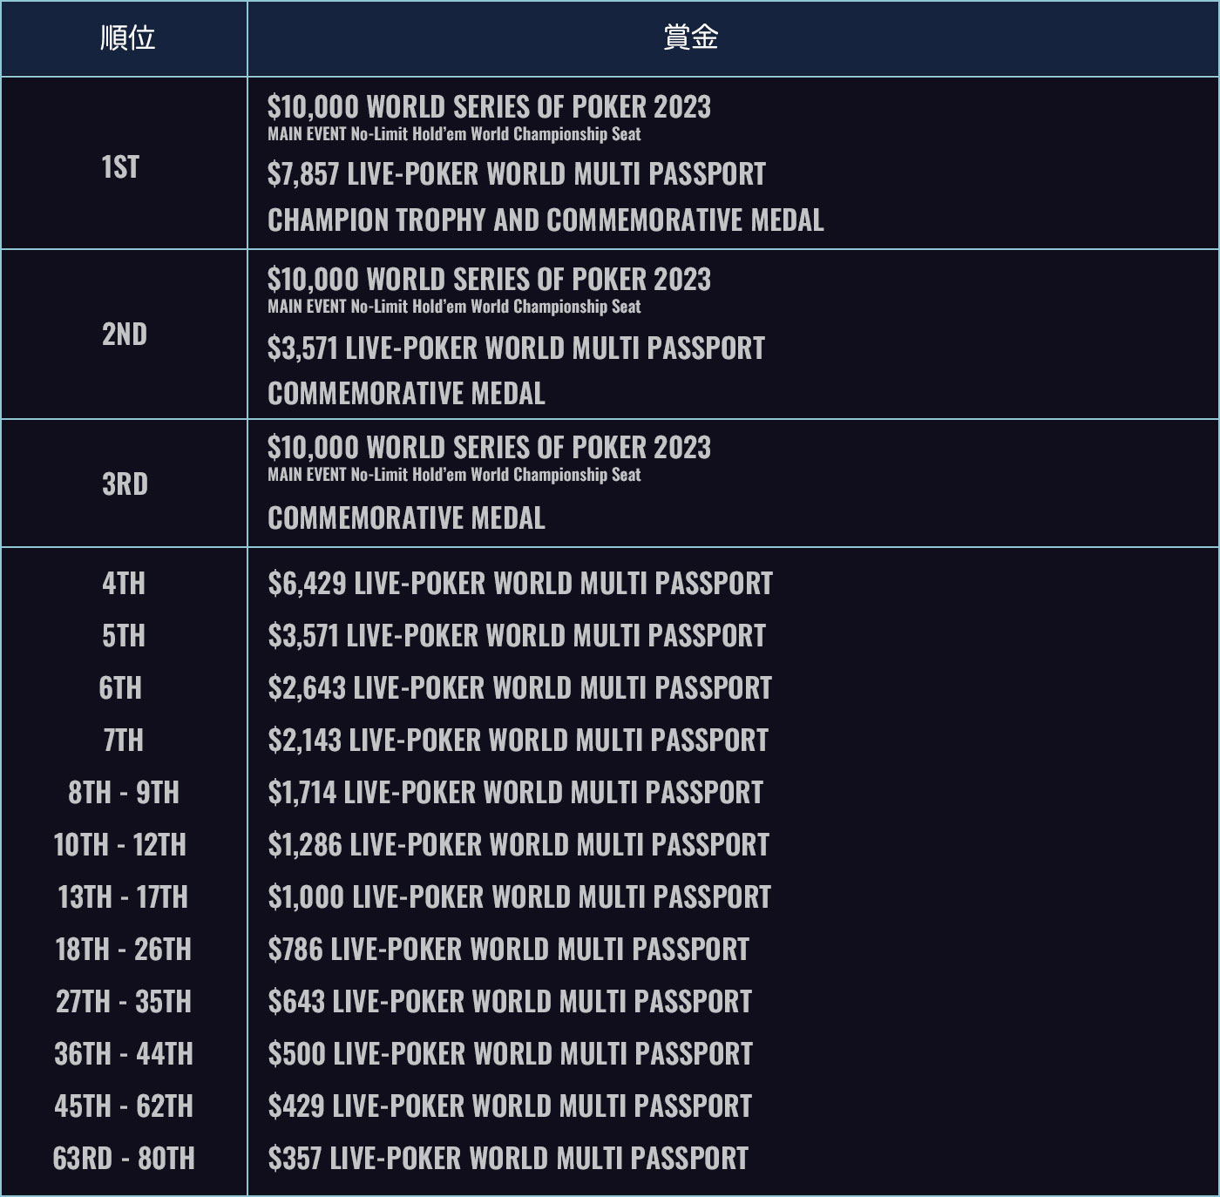This screenshot has width=1220, height=1197.
Task: Click the 13TH - 17TH rank label
Action: pos(123,896)
